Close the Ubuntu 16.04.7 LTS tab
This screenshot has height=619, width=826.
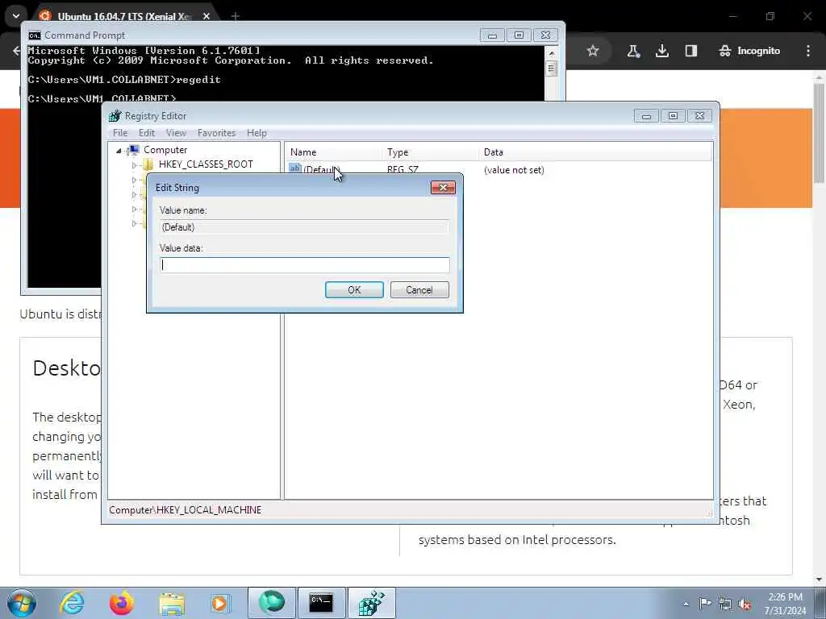coord(206,16)
